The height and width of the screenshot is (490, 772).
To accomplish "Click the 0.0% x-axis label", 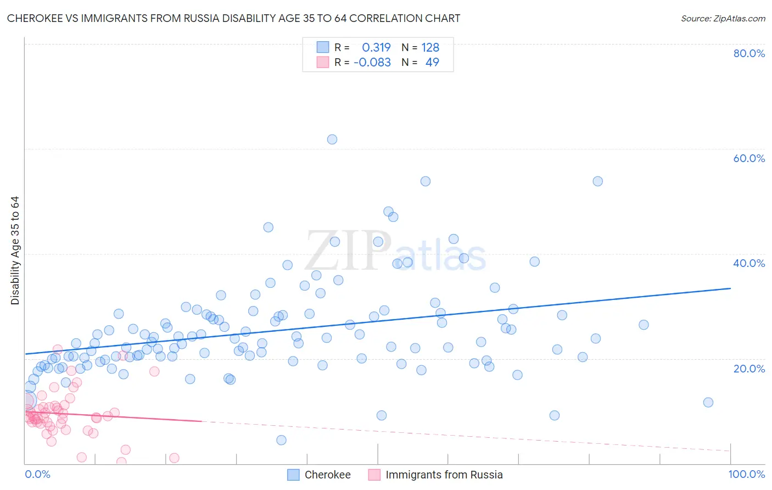I will [x=37, y=474].
